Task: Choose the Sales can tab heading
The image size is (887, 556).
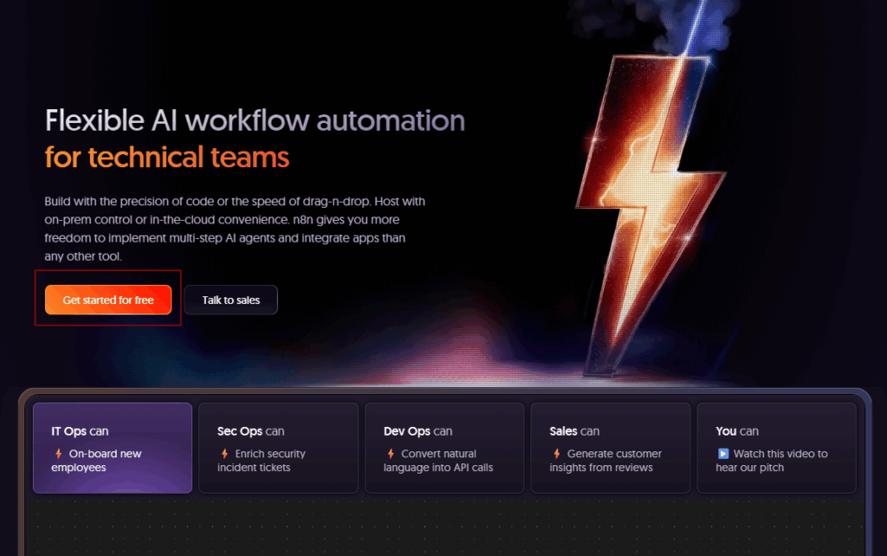Action: (574, 431)
